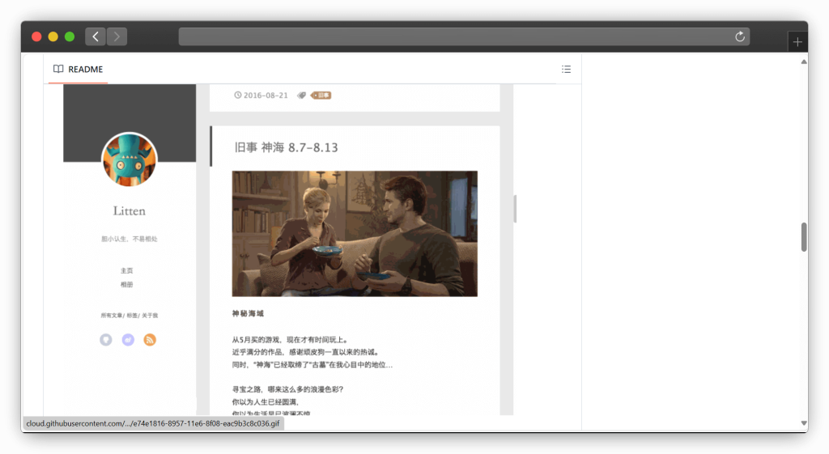
Task: Click the 标签 link in sidebar
Action: pyautogui.click(x=131, y=315)
